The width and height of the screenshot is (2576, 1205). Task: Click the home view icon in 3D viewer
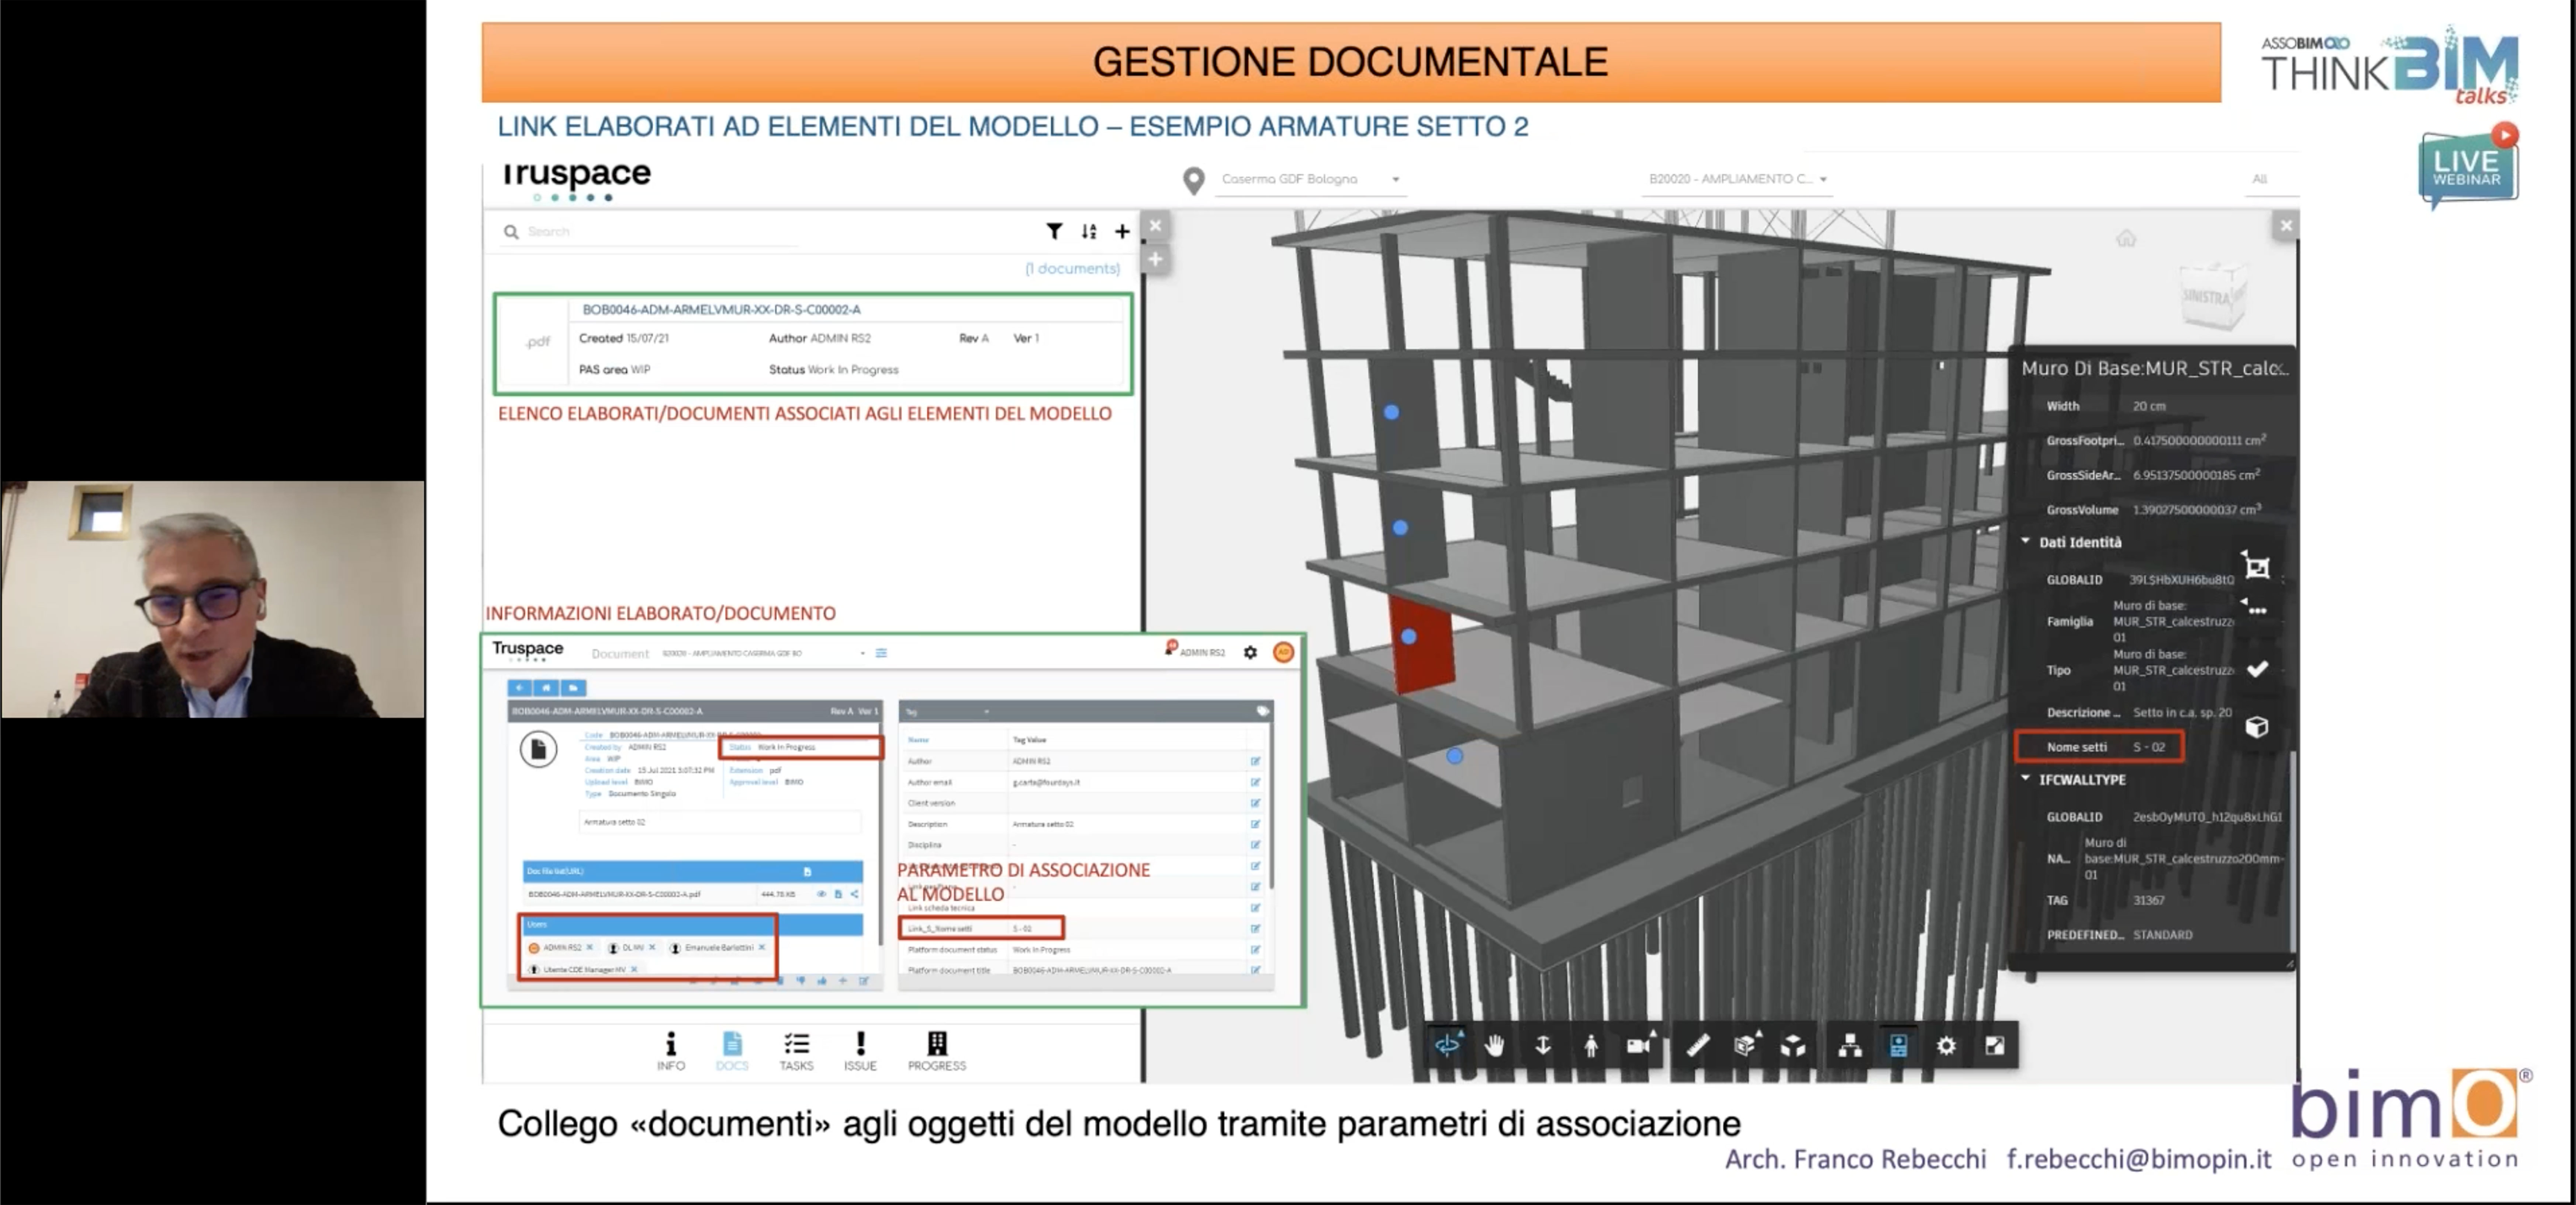point(2126,238)
